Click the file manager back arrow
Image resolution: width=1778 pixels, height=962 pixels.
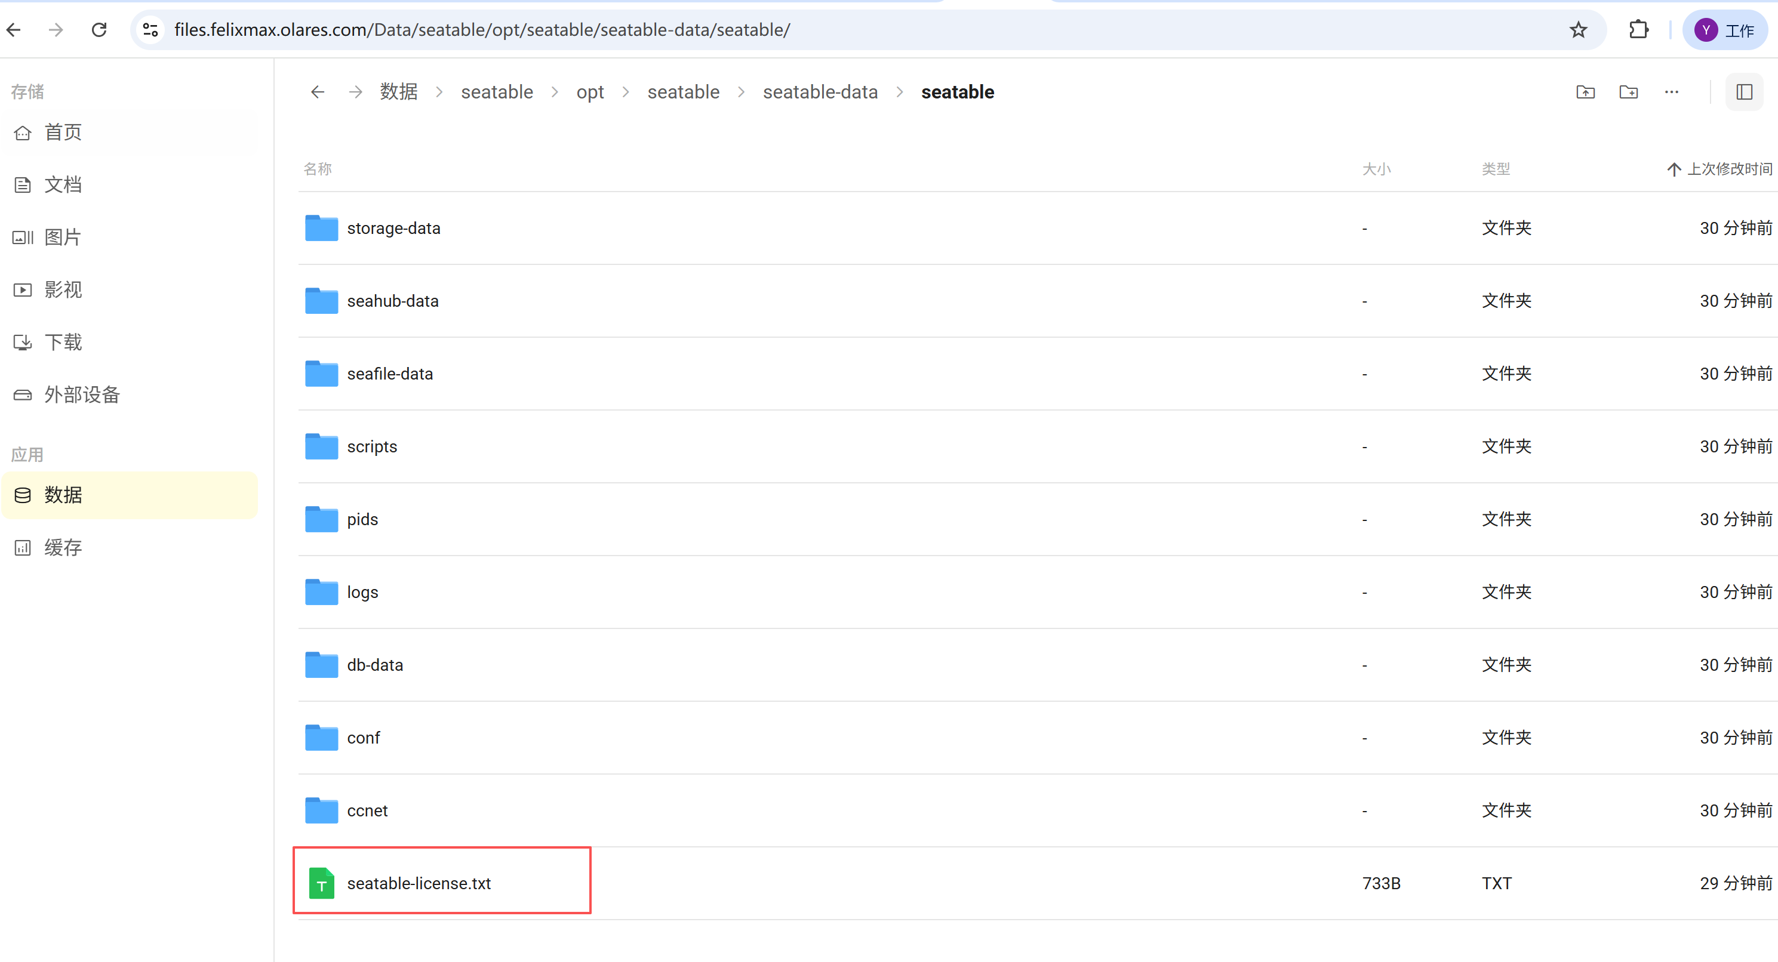318,92
